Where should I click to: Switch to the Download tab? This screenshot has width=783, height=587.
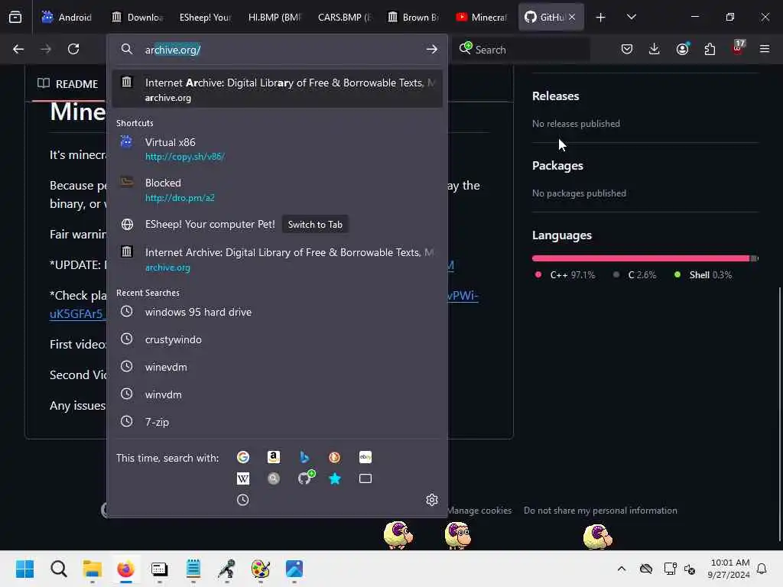(x=138, y=17)
